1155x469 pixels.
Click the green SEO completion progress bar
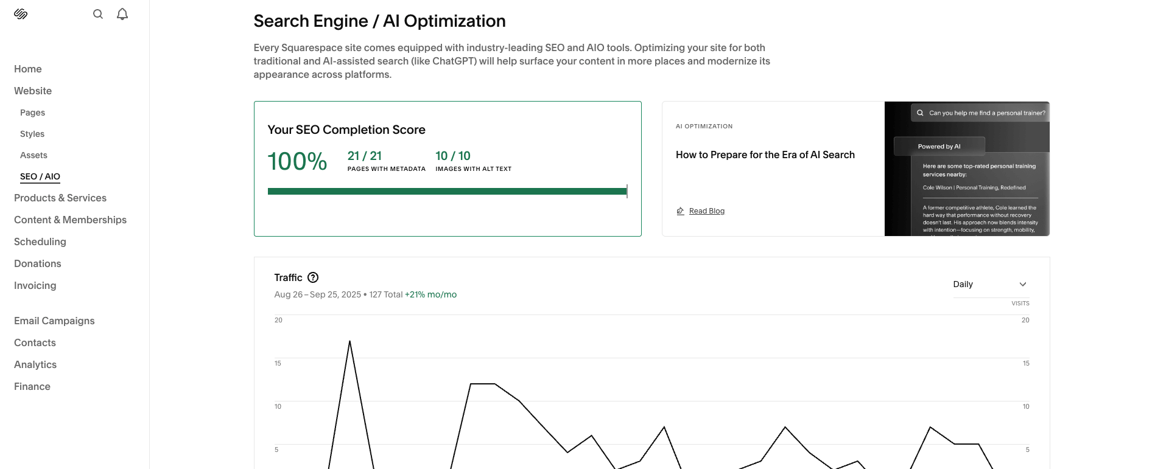click(x=447, y=191)
